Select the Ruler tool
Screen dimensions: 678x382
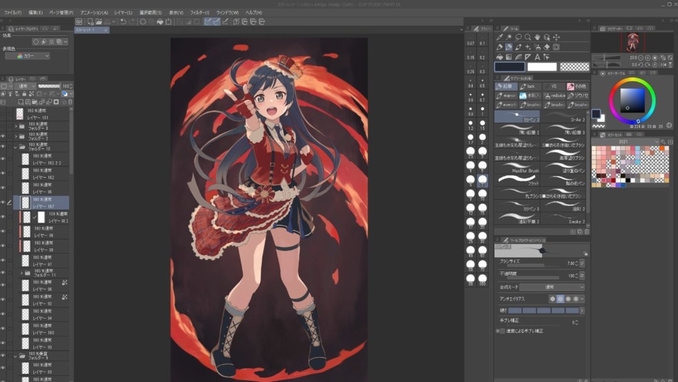pyautogui.click(x=528, y=57)
